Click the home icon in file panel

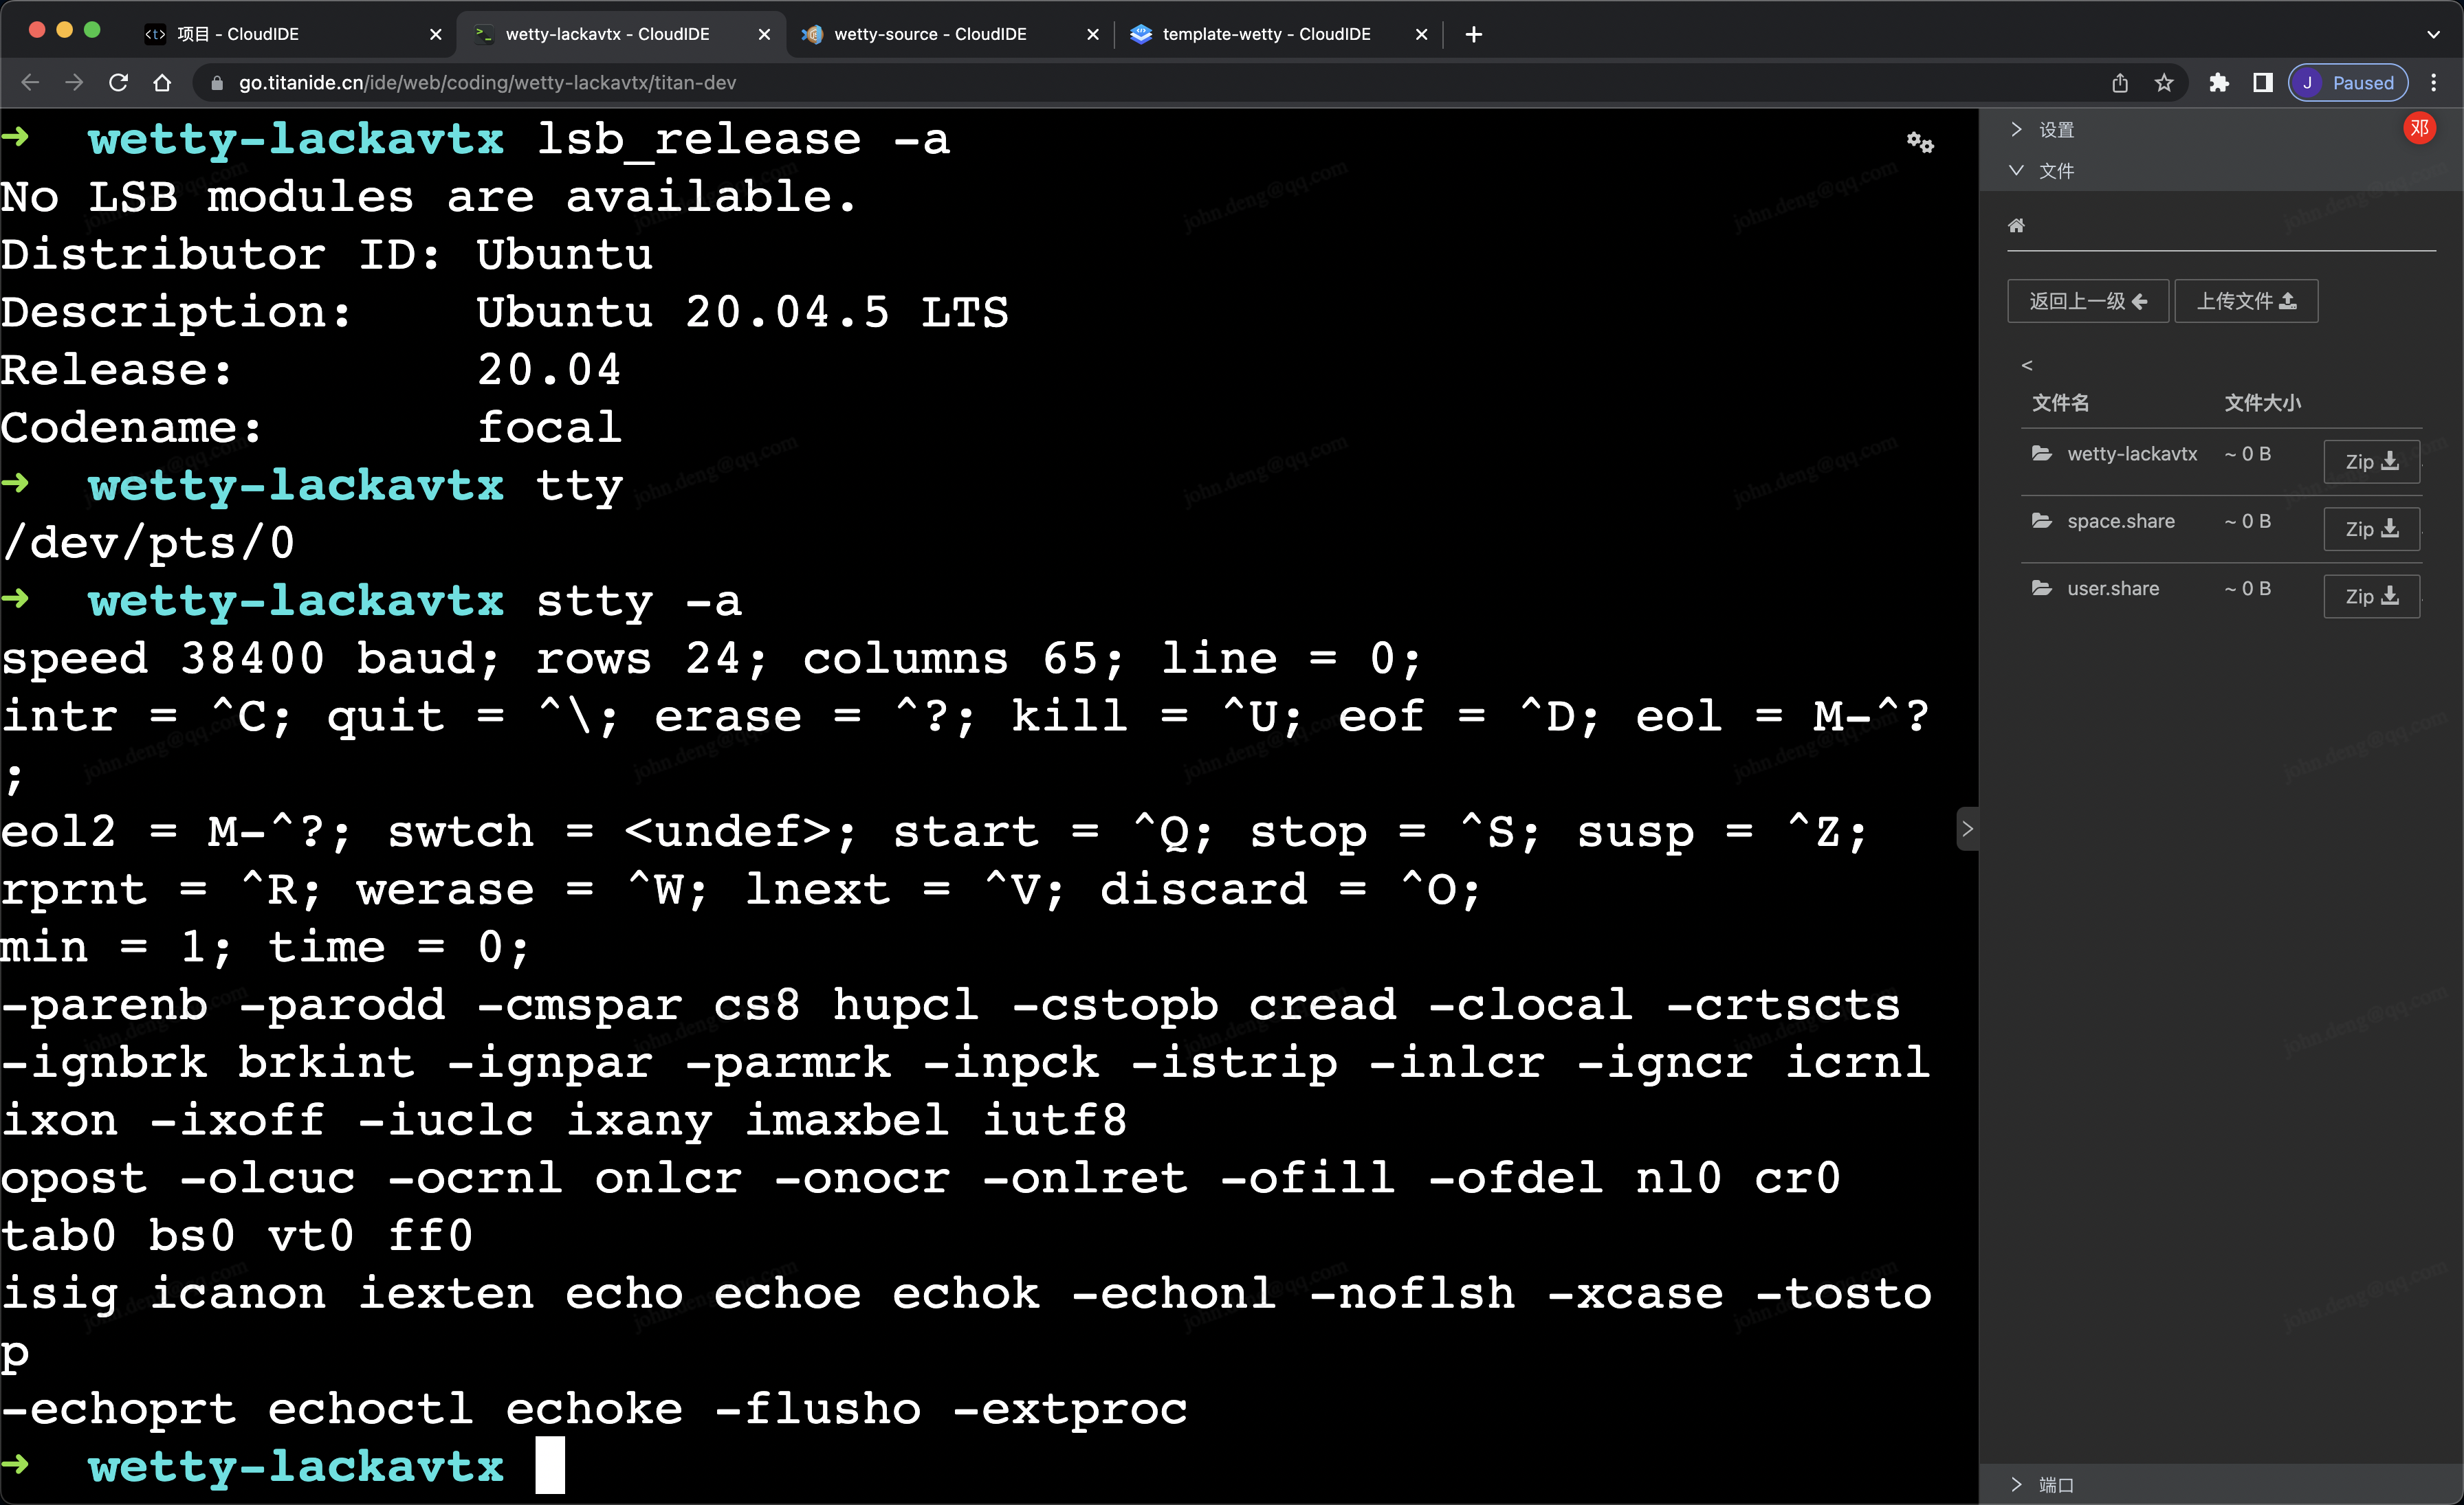coord(2016,226)
